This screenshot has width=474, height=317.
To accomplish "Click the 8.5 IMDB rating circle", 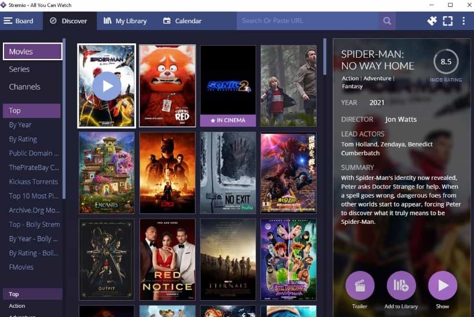I will [x=446, y=61].
